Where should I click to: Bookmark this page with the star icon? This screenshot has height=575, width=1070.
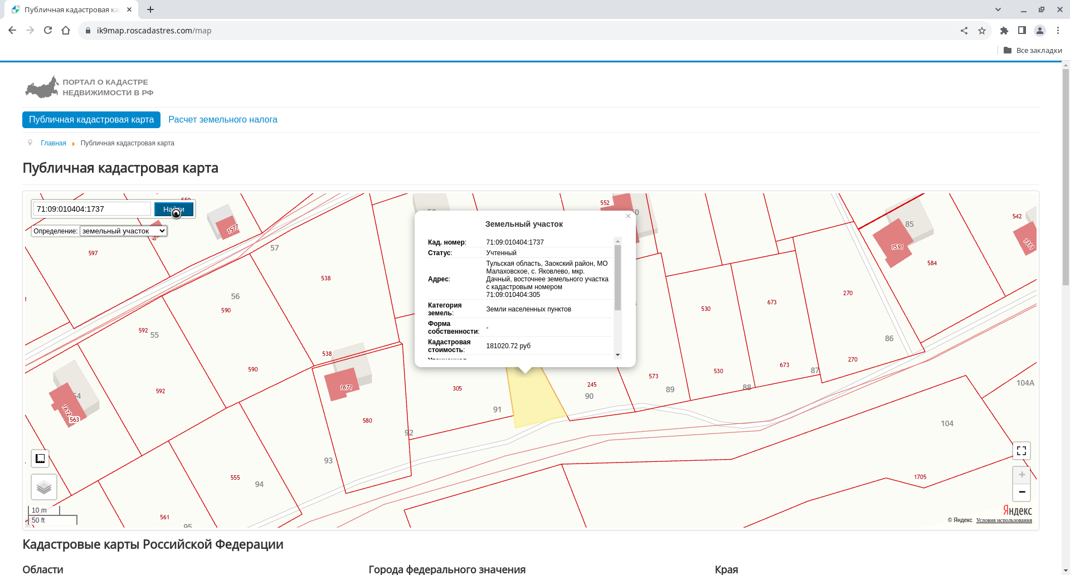982,31
